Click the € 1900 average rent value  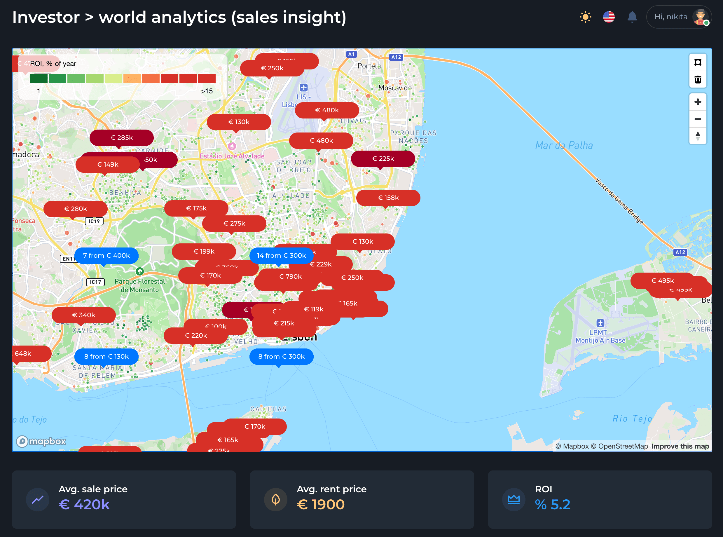[320, 505]
